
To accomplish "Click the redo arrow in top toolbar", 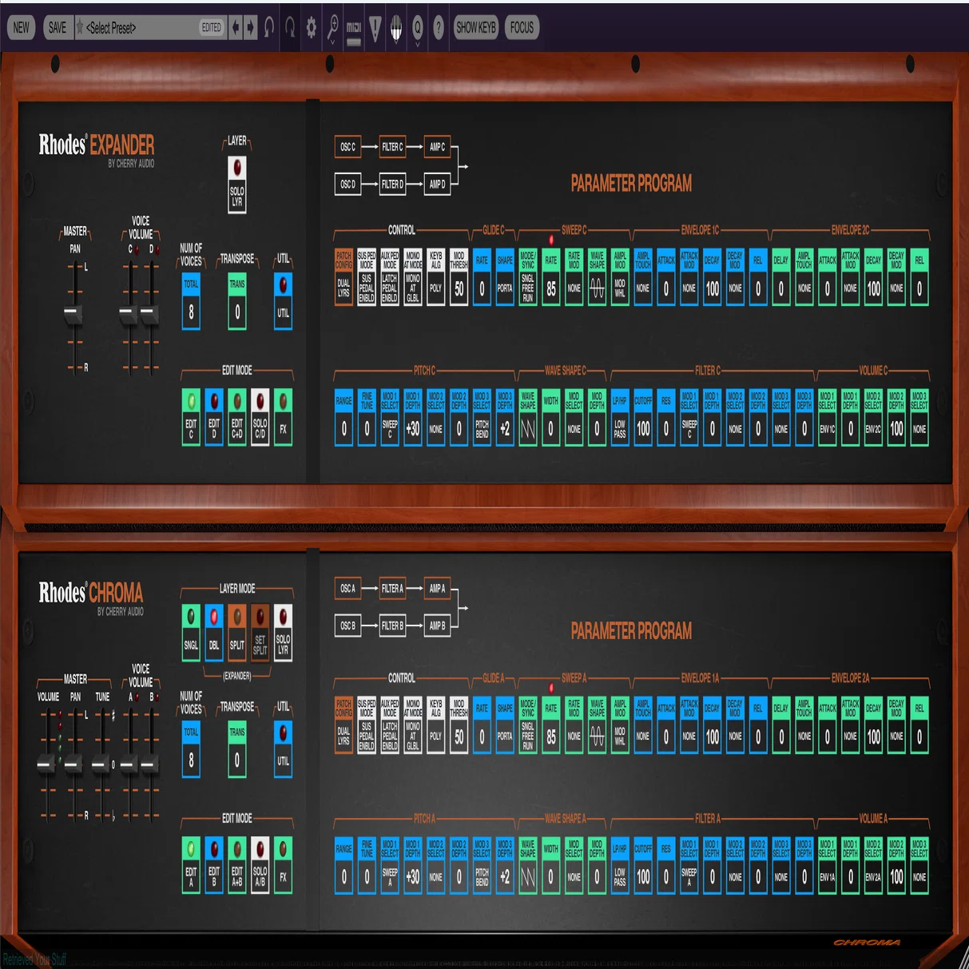I will [x=290, y=28].
